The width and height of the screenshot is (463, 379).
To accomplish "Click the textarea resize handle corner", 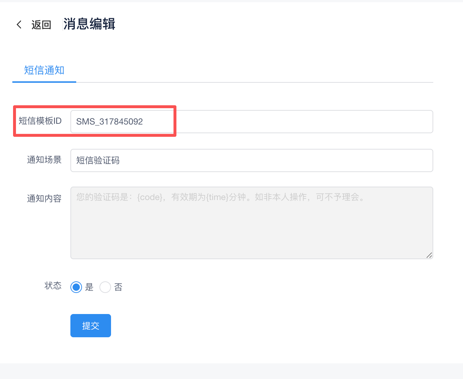I will click(429, 255).
